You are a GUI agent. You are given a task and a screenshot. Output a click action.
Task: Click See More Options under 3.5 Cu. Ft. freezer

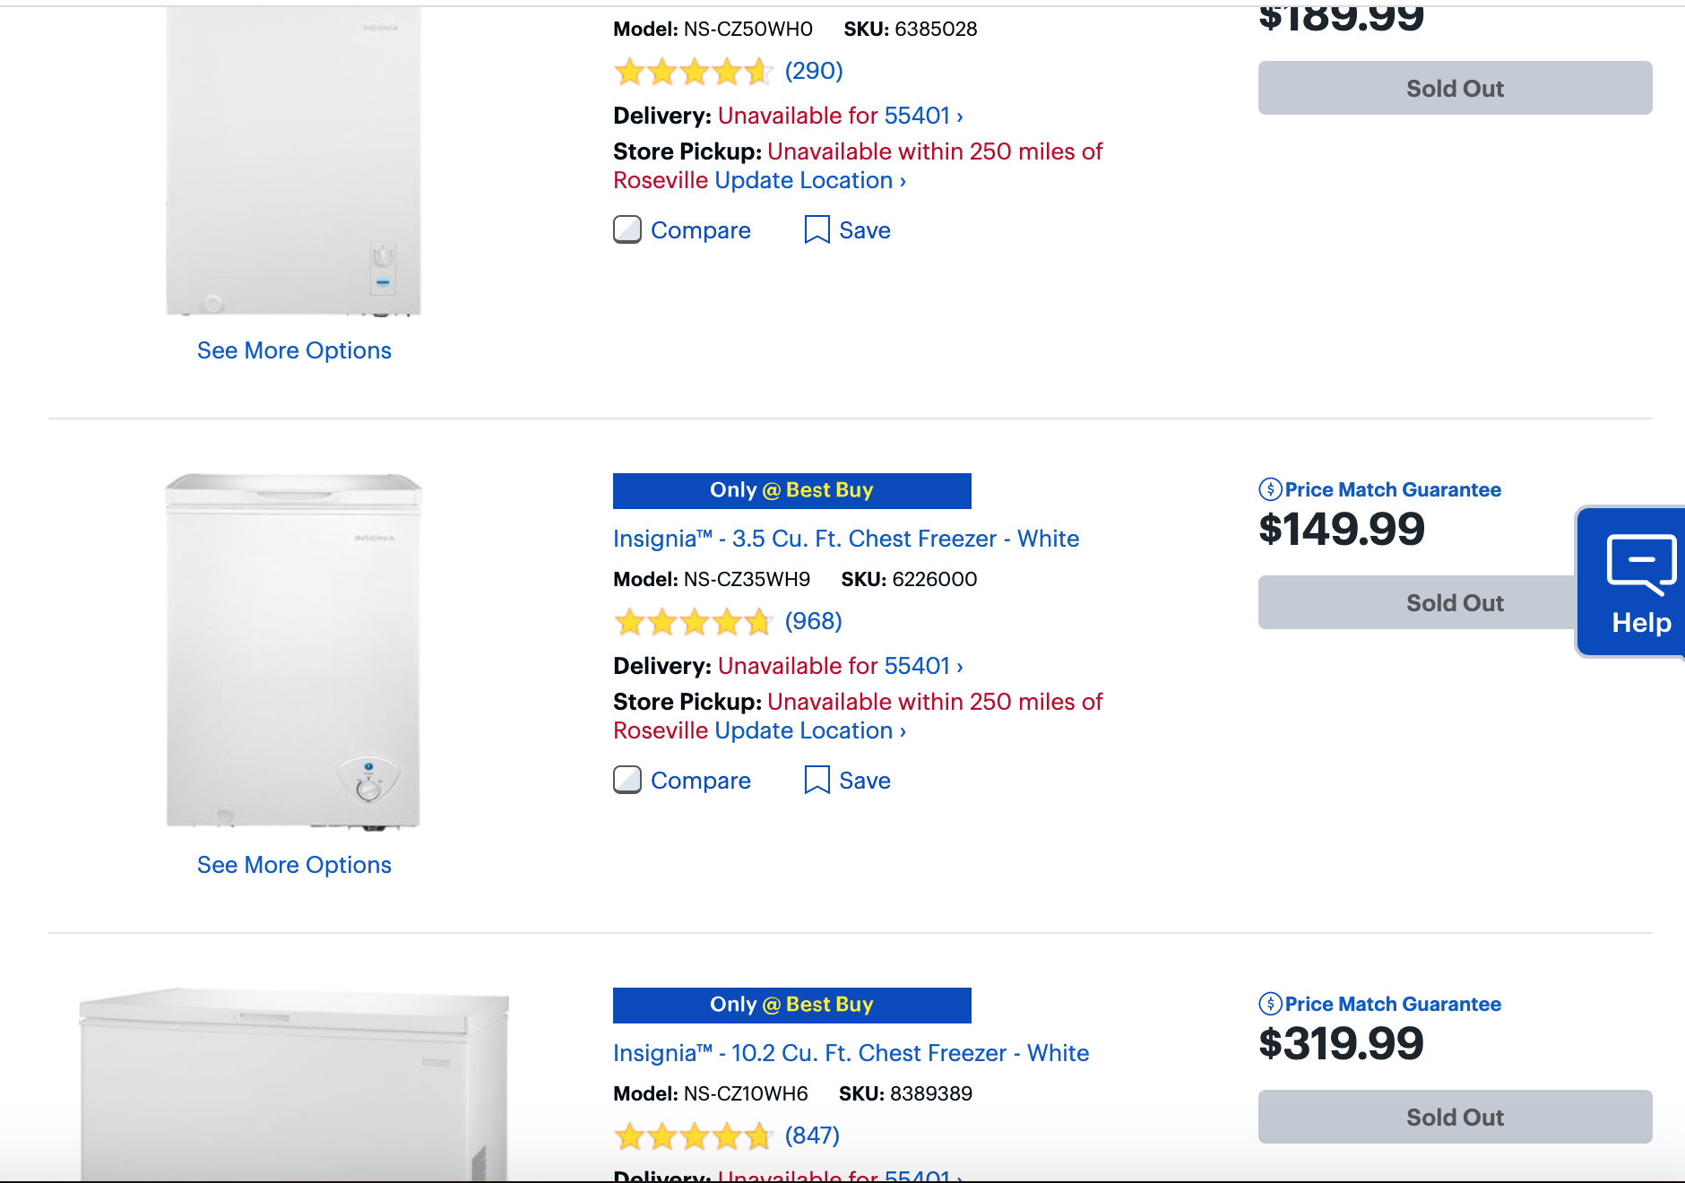294,865
